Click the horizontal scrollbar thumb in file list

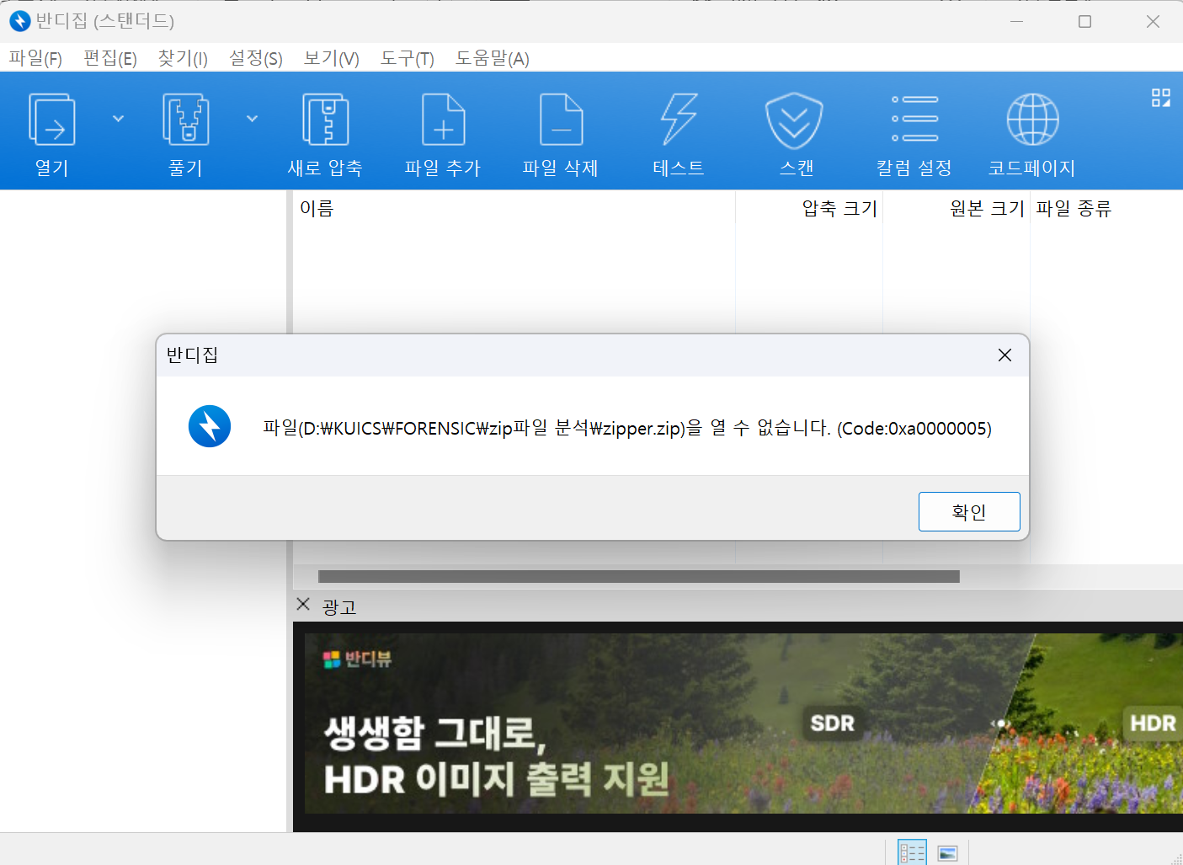coord(639,576)
